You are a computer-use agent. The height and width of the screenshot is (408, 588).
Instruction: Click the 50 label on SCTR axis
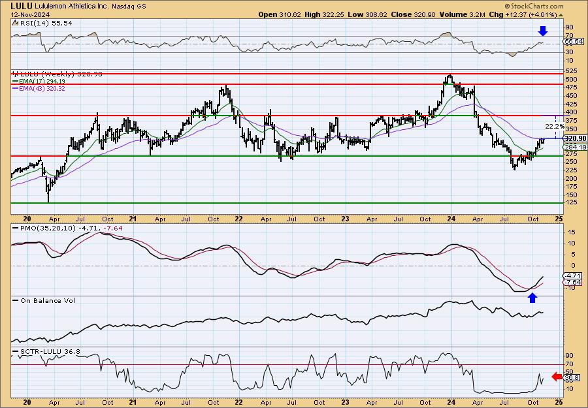tap(569, 371)
